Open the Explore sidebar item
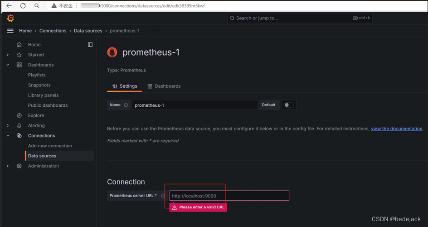The image size is (428, 227). 36,115
